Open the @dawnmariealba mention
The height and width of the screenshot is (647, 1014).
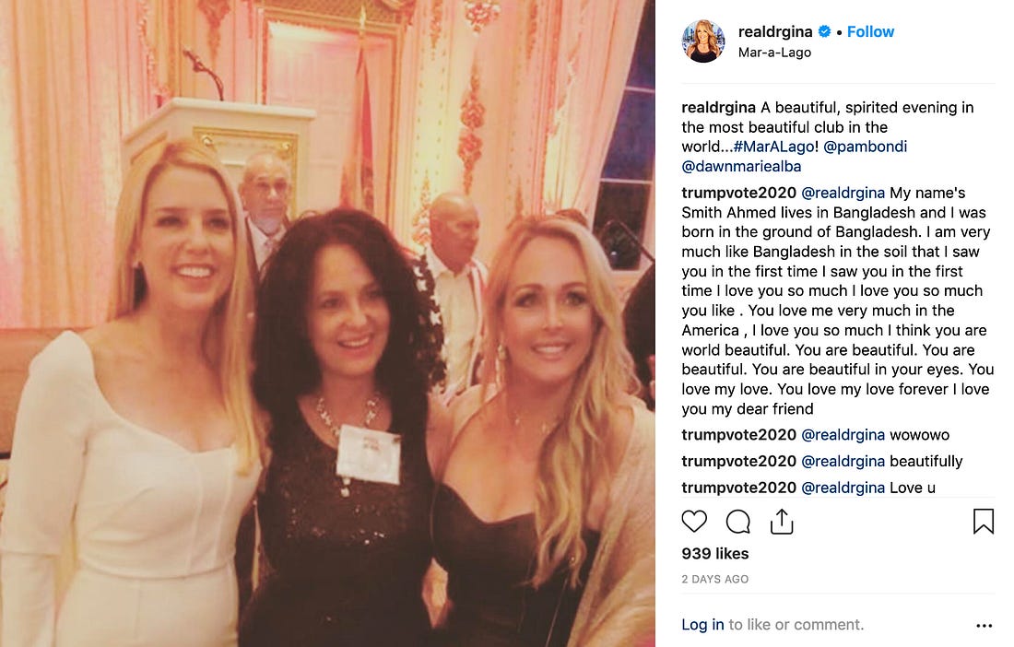pos(741,166)
